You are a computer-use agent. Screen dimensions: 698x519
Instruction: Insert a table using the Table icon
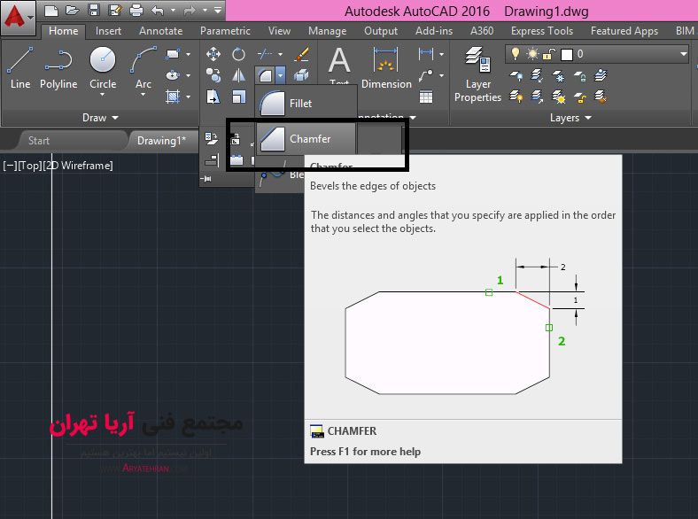(x=426, y=97)
